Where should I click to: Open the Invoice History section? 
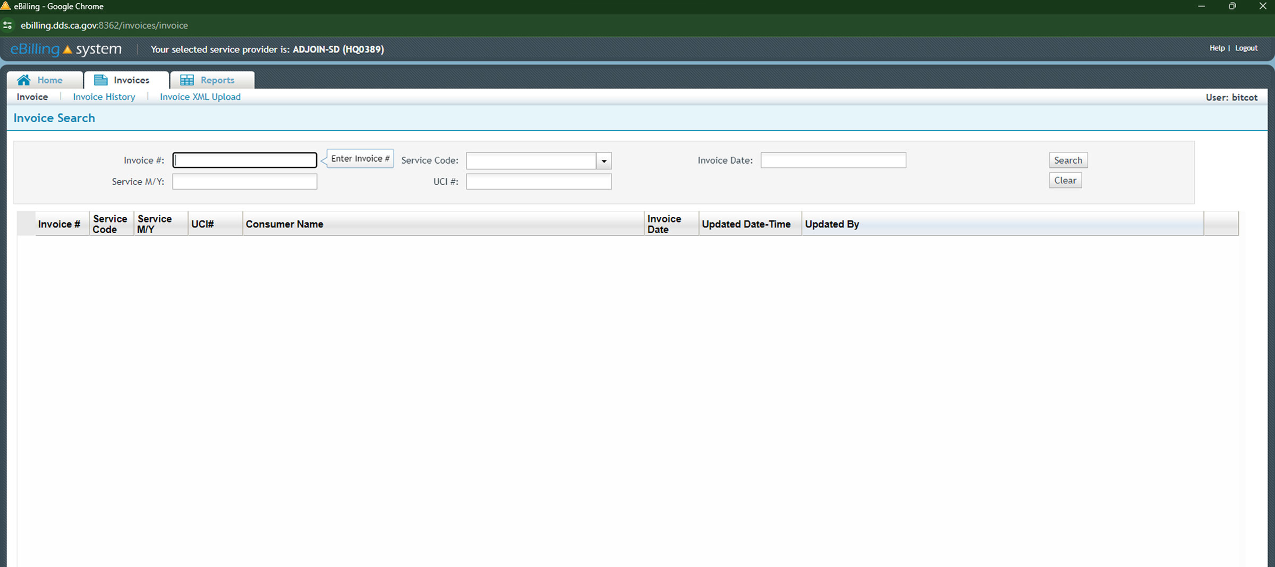tap(104, 97)
